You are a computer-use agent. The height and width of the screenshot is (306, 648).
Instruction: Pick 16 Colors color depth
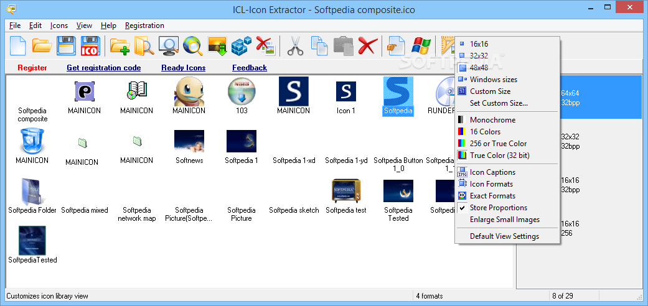coord(507,132)
